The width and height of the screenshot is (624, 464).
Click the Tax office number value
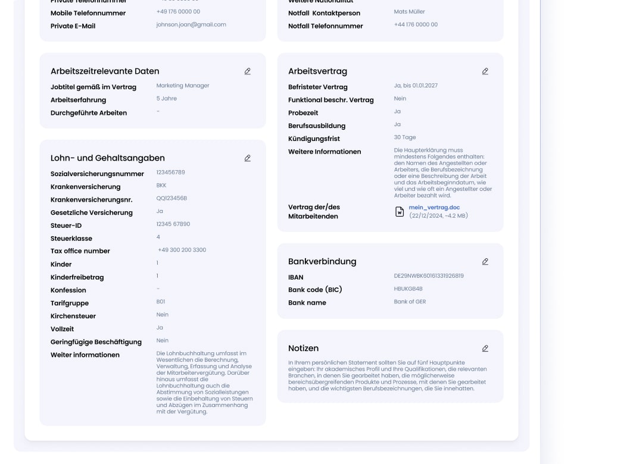click(x=182, y=250)
